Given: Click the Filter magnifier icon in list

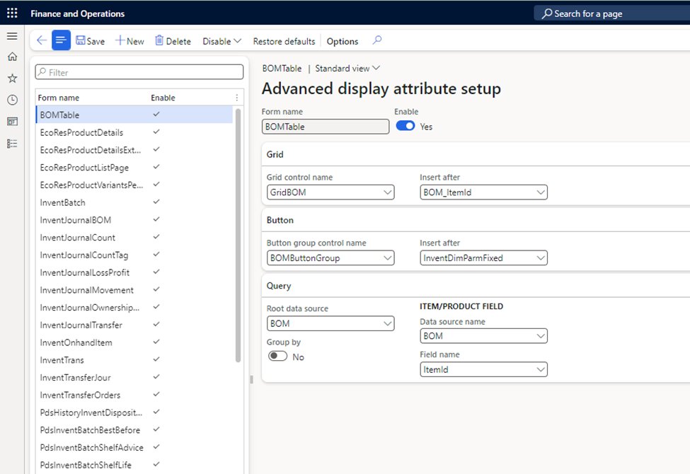Looking at the screenshot, I should (x=42, y=71).
